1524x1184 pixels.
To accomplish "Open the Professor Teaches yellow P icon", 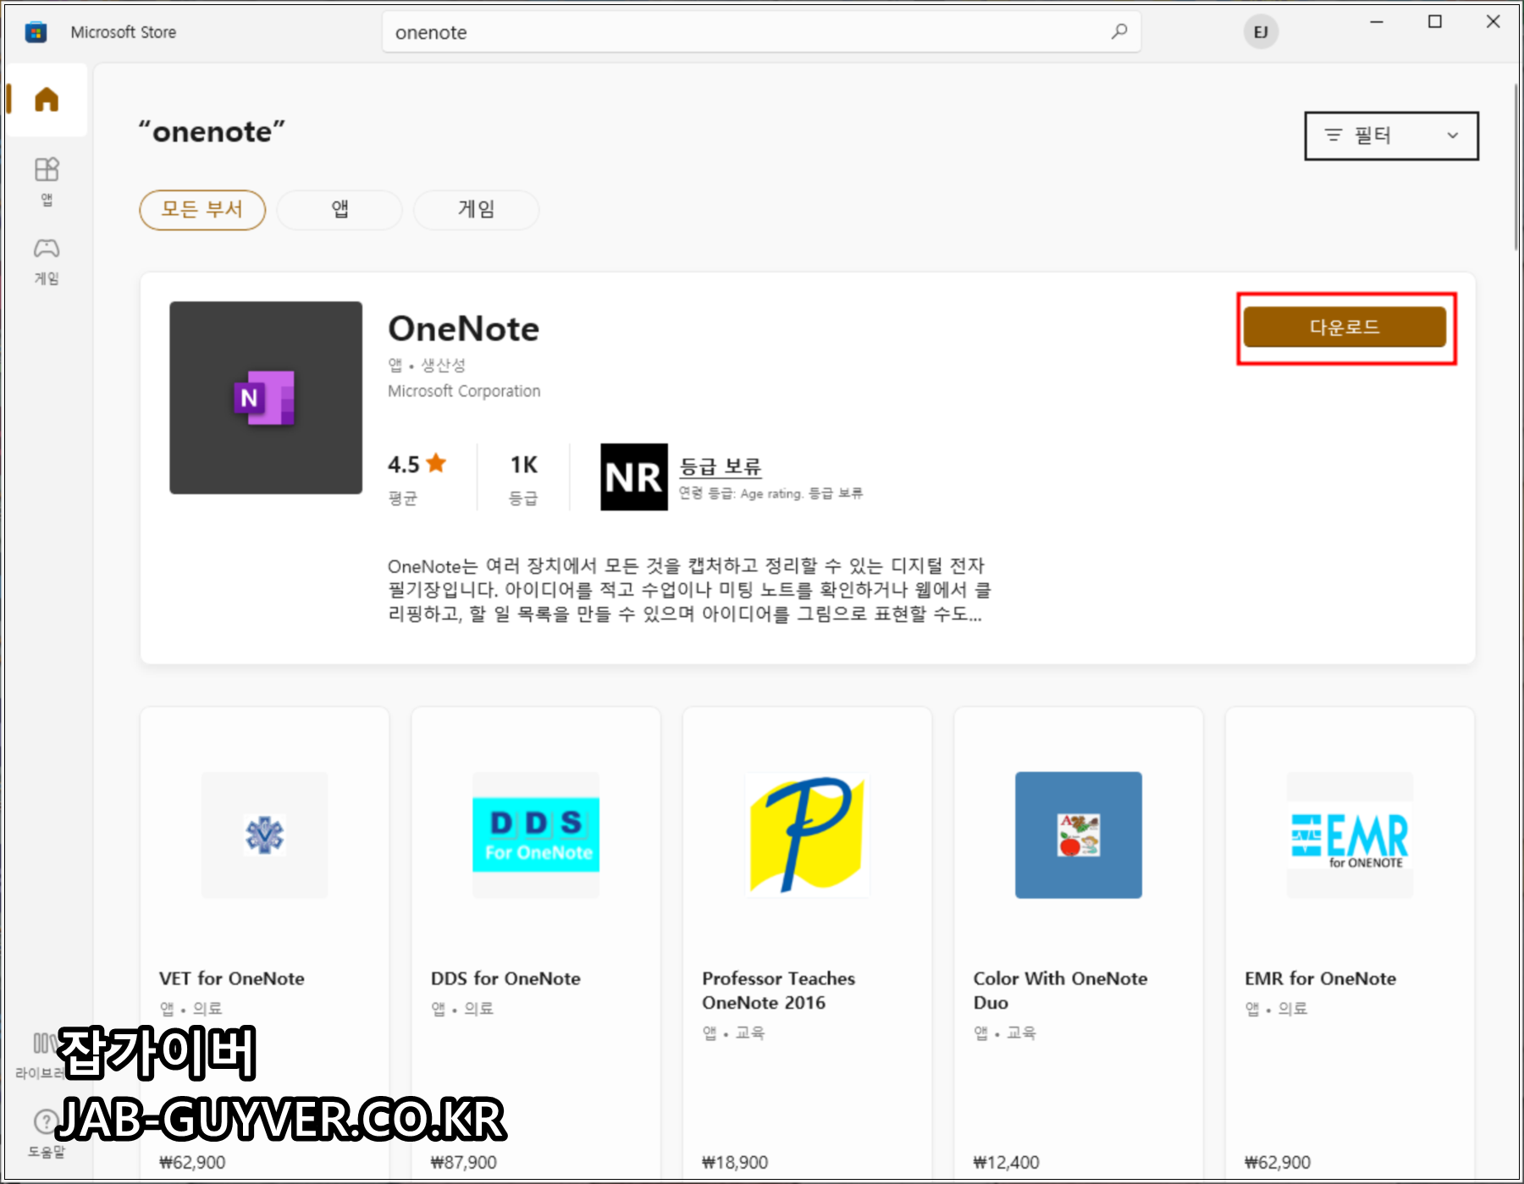I will [x=807, y=835].
